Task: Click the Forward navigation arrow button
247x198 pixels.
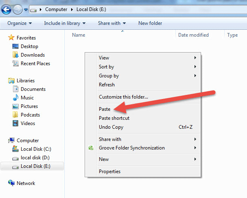Action: click(17, 10)
